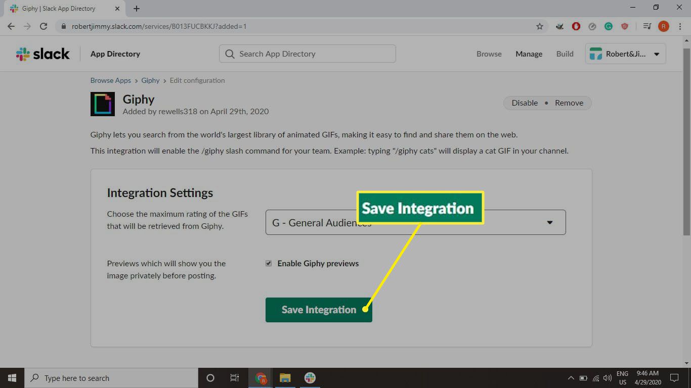Click the page vertical scrollbar

pyautogui.click(x=686, y=141)
